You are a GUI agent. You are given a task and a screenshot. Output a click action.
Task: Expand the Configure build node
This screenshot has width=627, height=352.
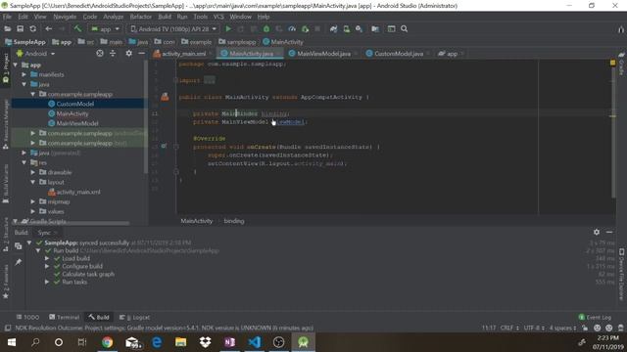47,266
